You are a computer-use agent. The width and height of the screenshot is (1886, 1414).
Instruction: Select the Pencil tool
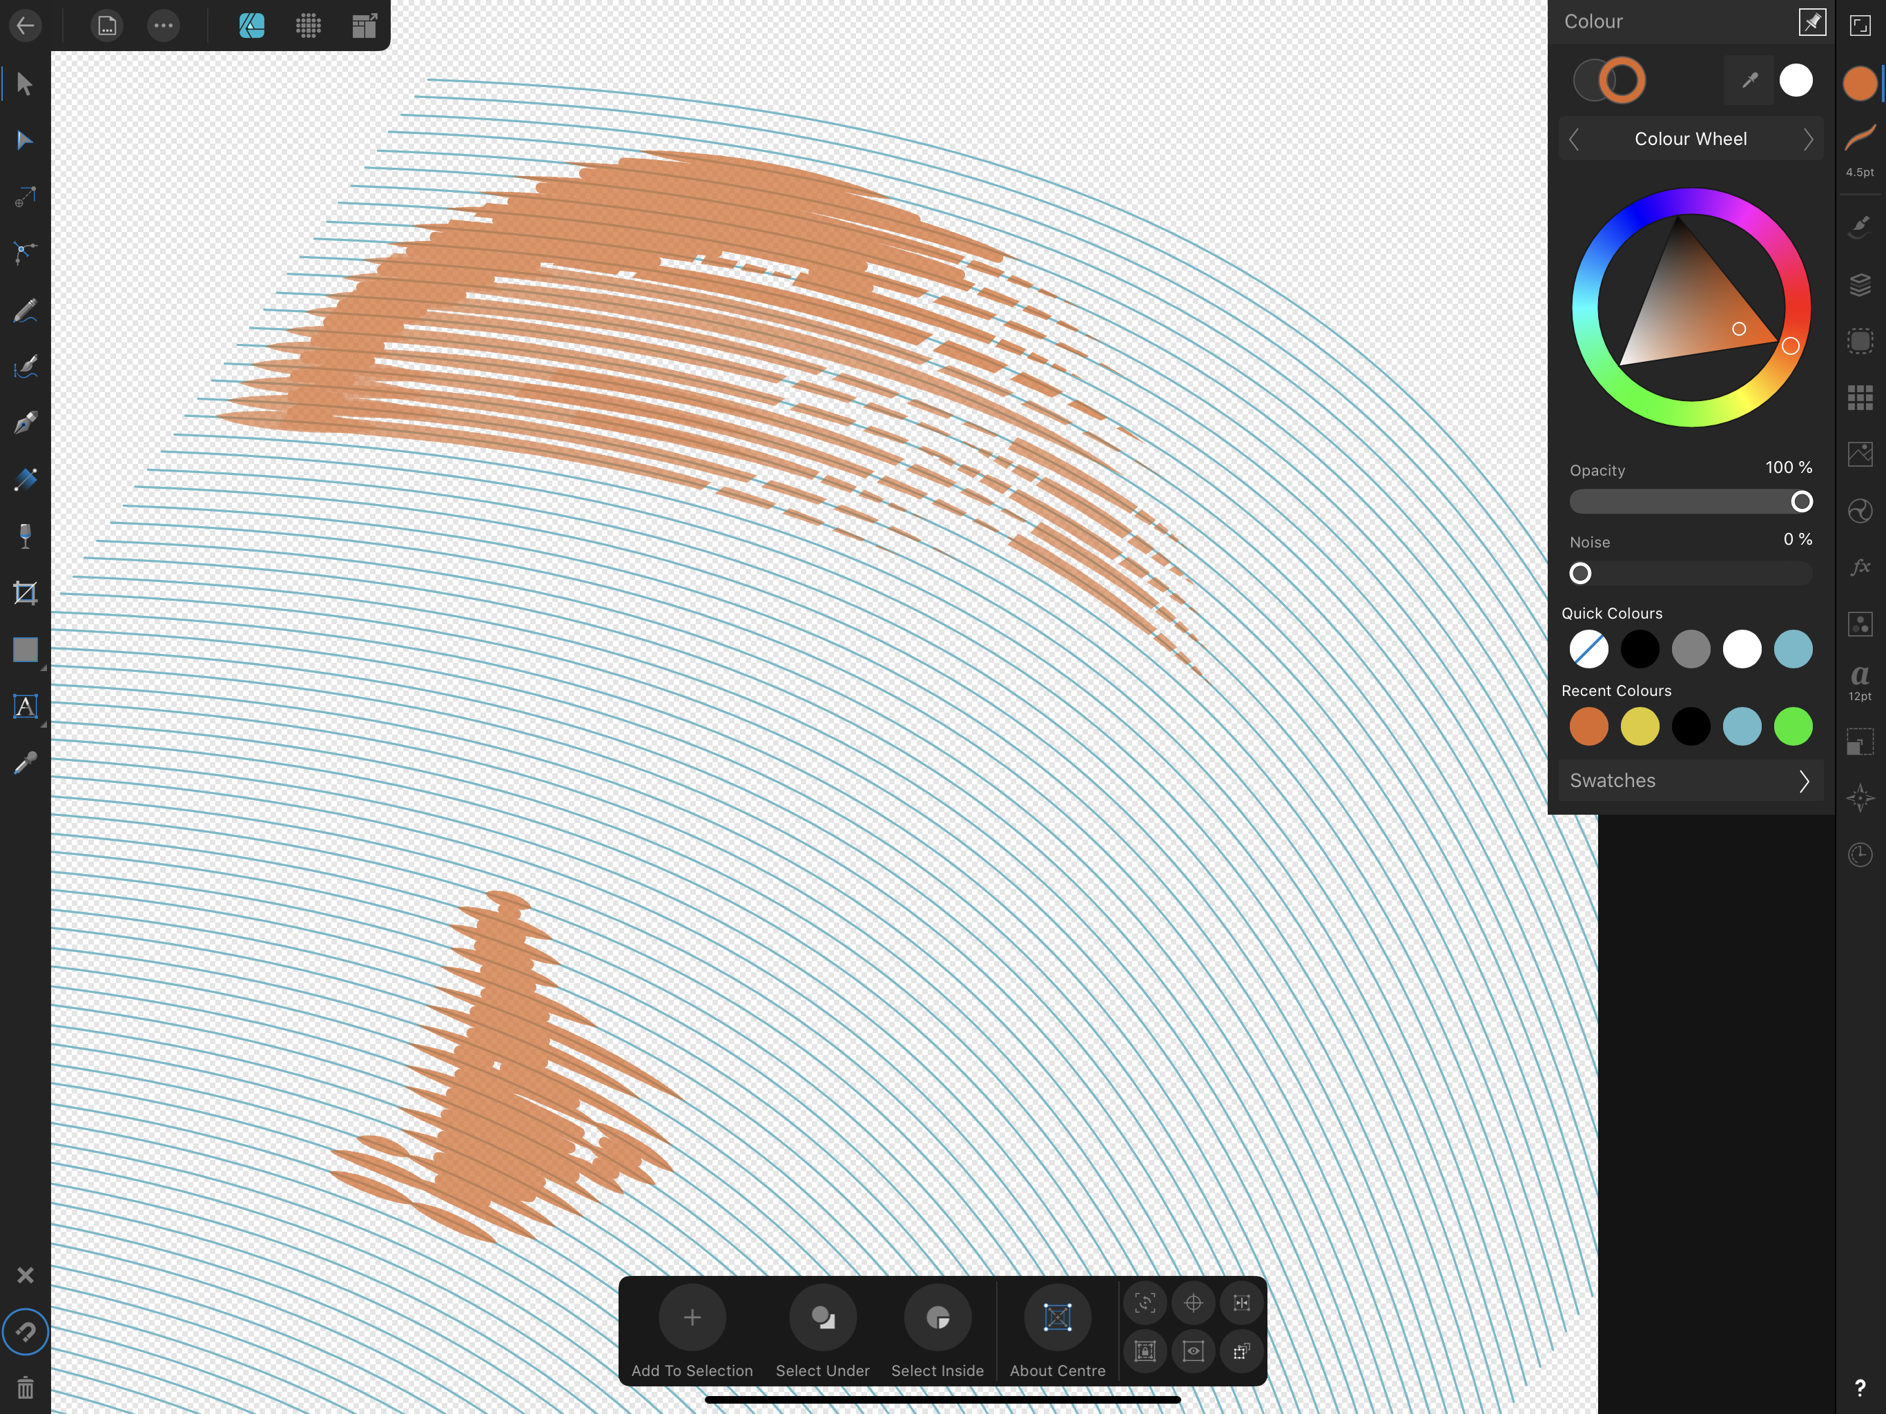click(x=26, y=311)
